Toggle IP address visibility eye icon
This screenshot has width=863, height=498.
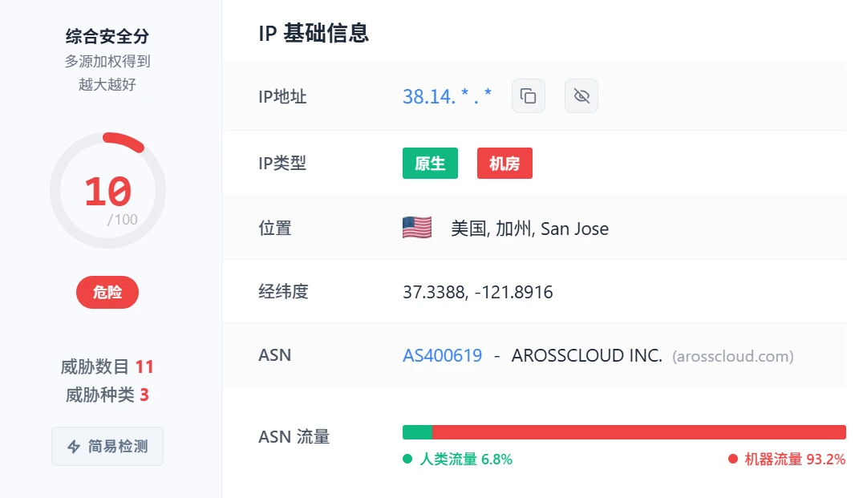(x=581, y=96)
